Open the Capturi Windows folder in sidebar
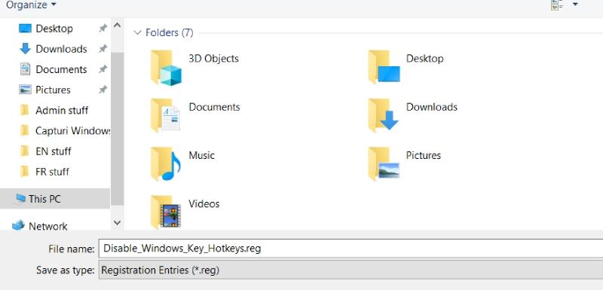 click(x=72, y=130)
